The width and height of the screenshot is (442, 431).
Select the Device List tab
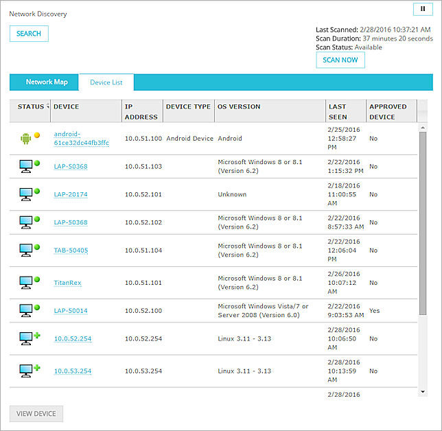[106, 82]
